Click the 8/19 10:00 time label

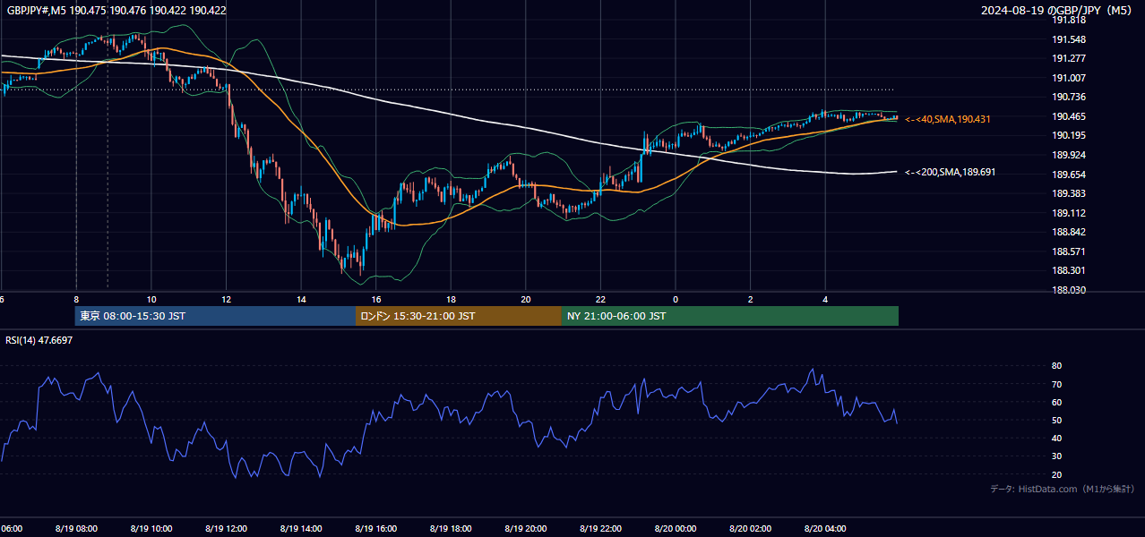click(x=151, y=529)
